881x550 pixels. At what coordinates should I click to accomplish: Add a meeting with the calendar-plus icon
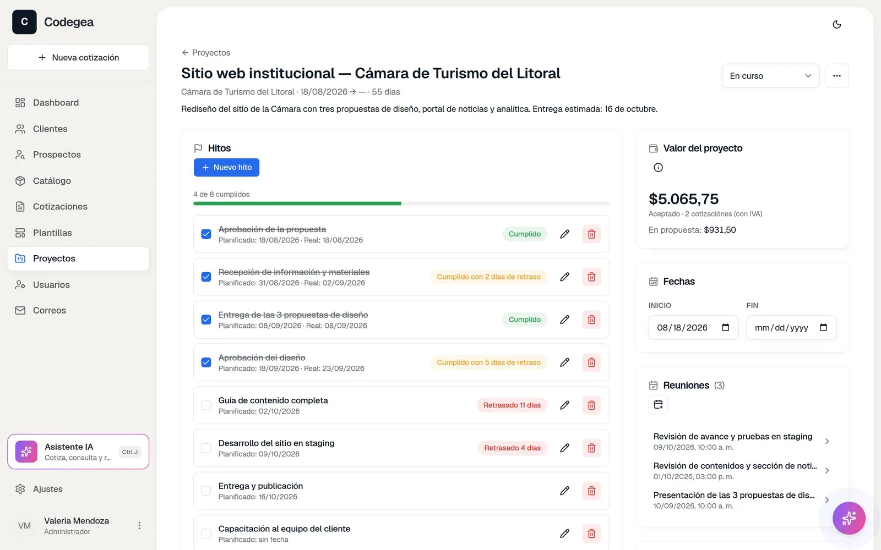[x=658, y=405]
